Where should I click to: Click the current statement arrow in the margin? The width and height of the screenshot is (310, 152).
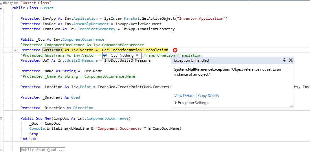point(16,50)
